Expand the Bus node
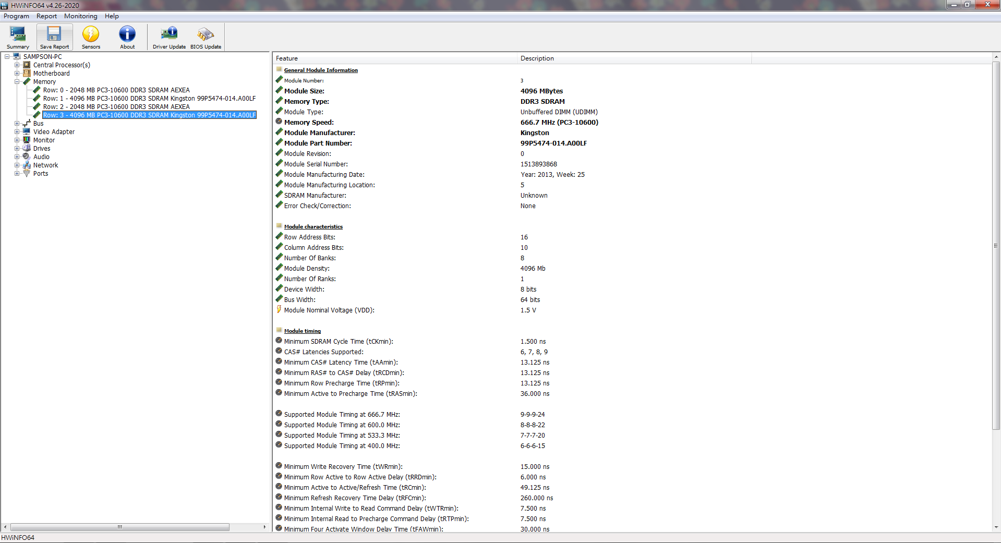This screenshot has height=543, width=1001. (x=17, y=124)
